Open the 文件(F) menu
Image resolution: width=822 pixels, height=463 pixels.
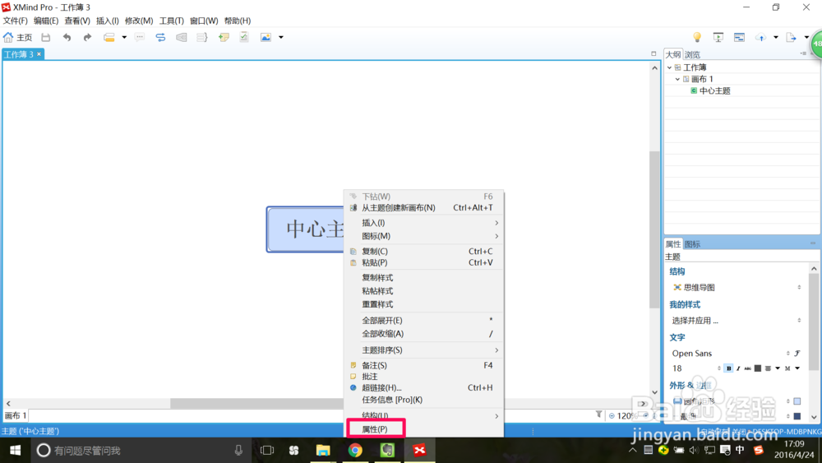click(15, 21)
